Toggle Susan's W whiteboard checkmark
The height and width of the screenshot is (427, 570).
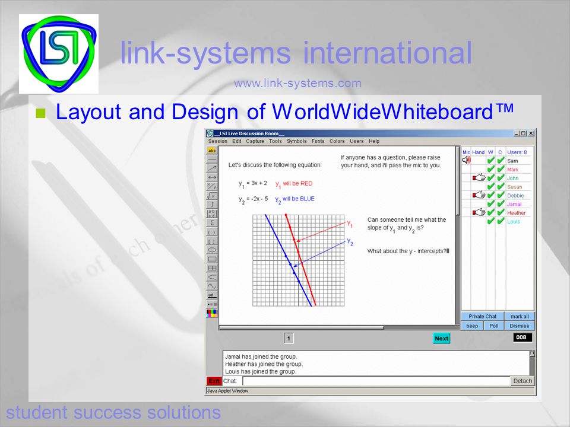click(x=491, y=186)
